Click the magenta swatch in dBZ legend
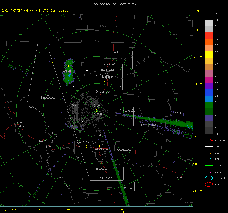The height and width of the screenshot is (213, 228). [x=209, y=80]
